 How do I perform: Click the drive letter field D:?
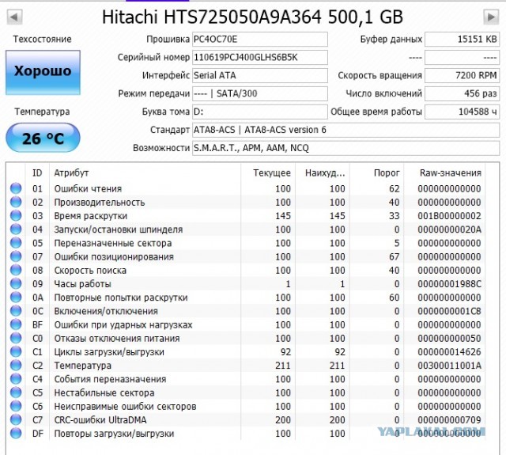(x=260, y=112)
